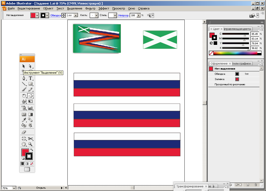The image size is (266, 191).
Task: Select the Mesh tool
Action: [24, 114]
